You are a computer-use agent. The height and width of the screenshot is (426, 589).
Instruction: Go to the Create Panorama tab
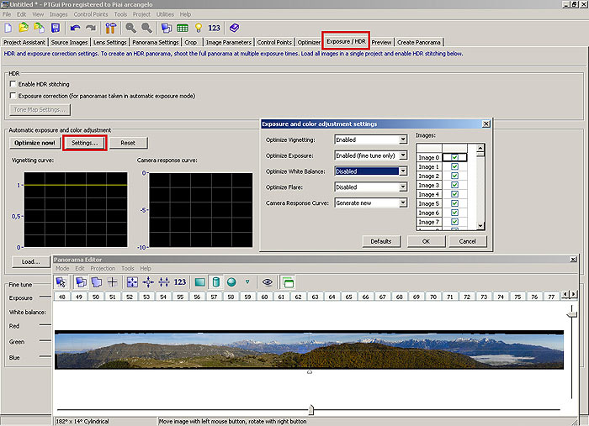point(419,42)
